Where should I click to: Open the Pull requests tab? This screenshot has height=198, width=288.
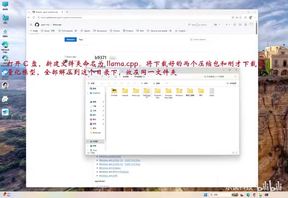point(68,31)
